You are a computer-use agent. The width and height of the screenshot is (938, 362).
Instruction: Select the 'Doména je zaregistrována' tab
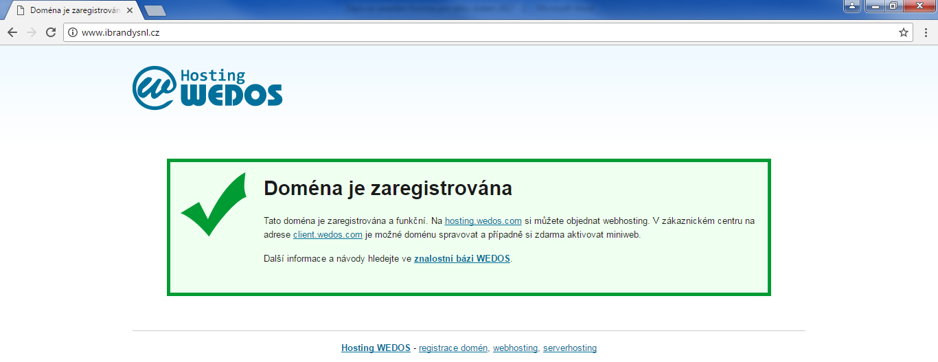(71, 11)
